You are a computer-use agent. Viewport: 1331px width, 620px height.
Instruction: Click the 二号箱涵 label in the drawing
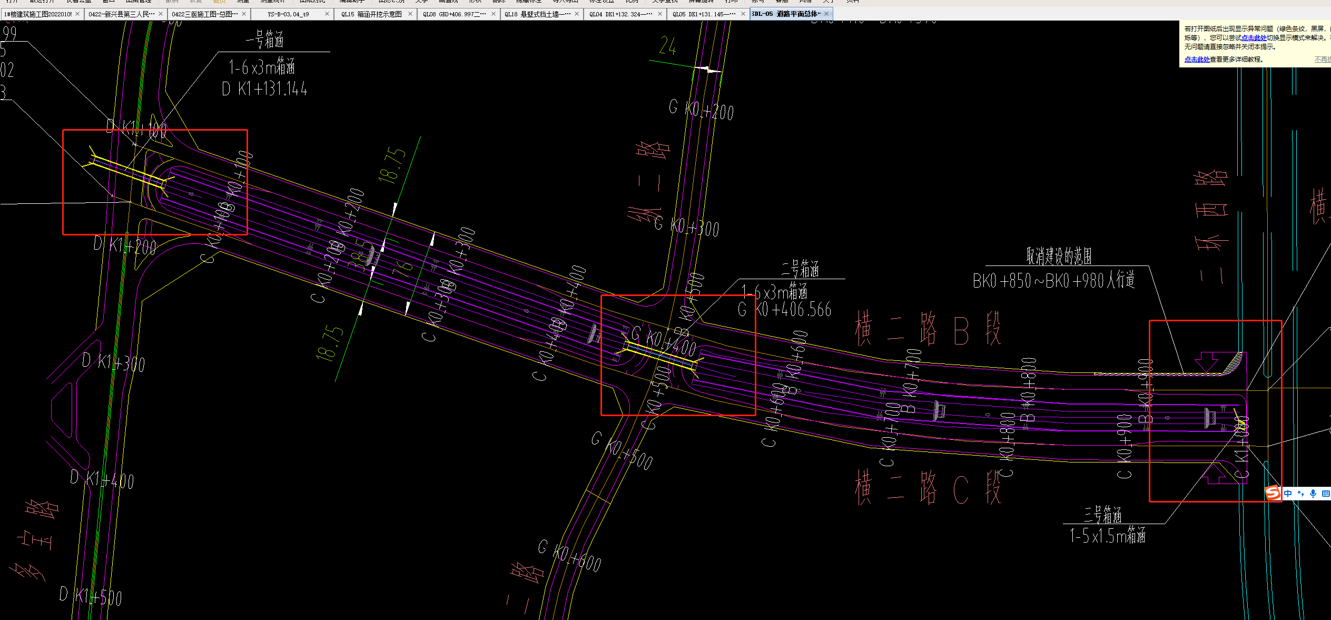pos(800,269)
